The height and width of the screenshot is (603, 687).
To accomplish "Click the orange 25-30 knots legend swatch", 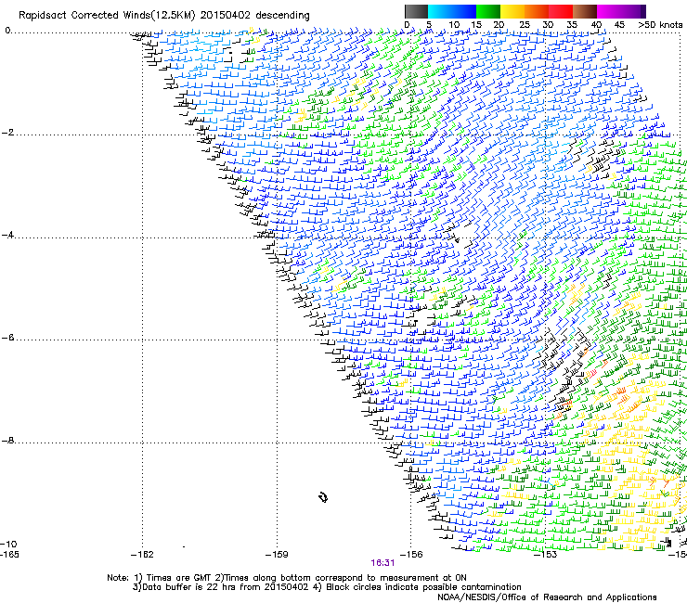I will tap(537, 11).
